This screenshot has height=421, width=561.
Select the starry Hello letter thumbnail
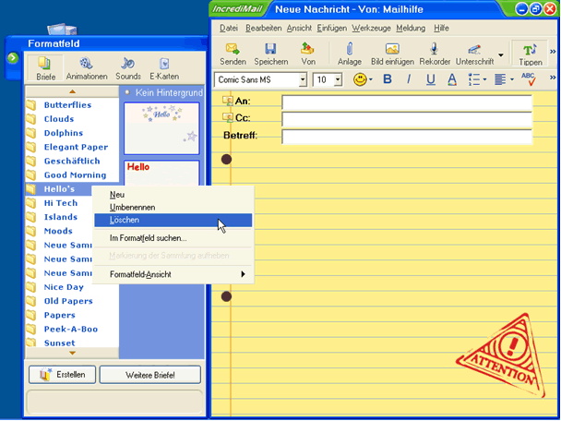161,128
